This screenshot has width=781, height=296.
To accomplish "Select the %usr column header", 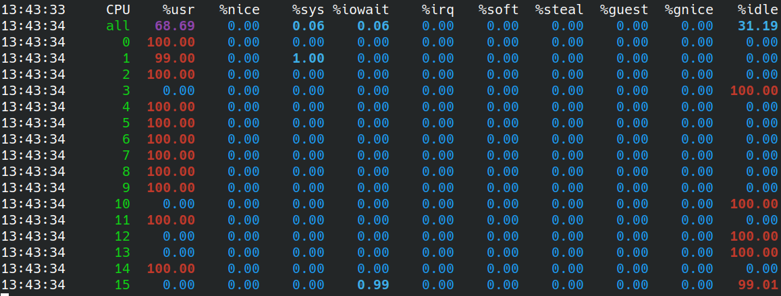I will tap(178, 10).
